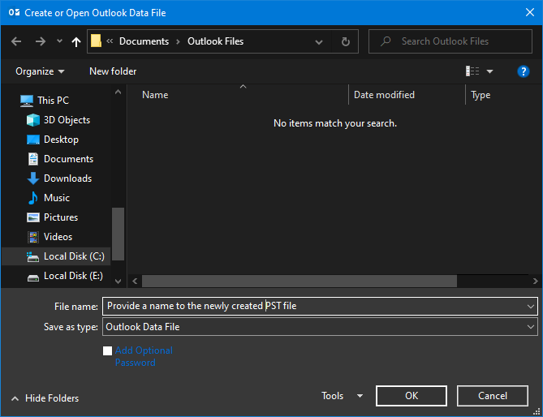Screen dimensions: 543x417
Task: Open the Save as type dropdown
Action: [x=319, y=327]
